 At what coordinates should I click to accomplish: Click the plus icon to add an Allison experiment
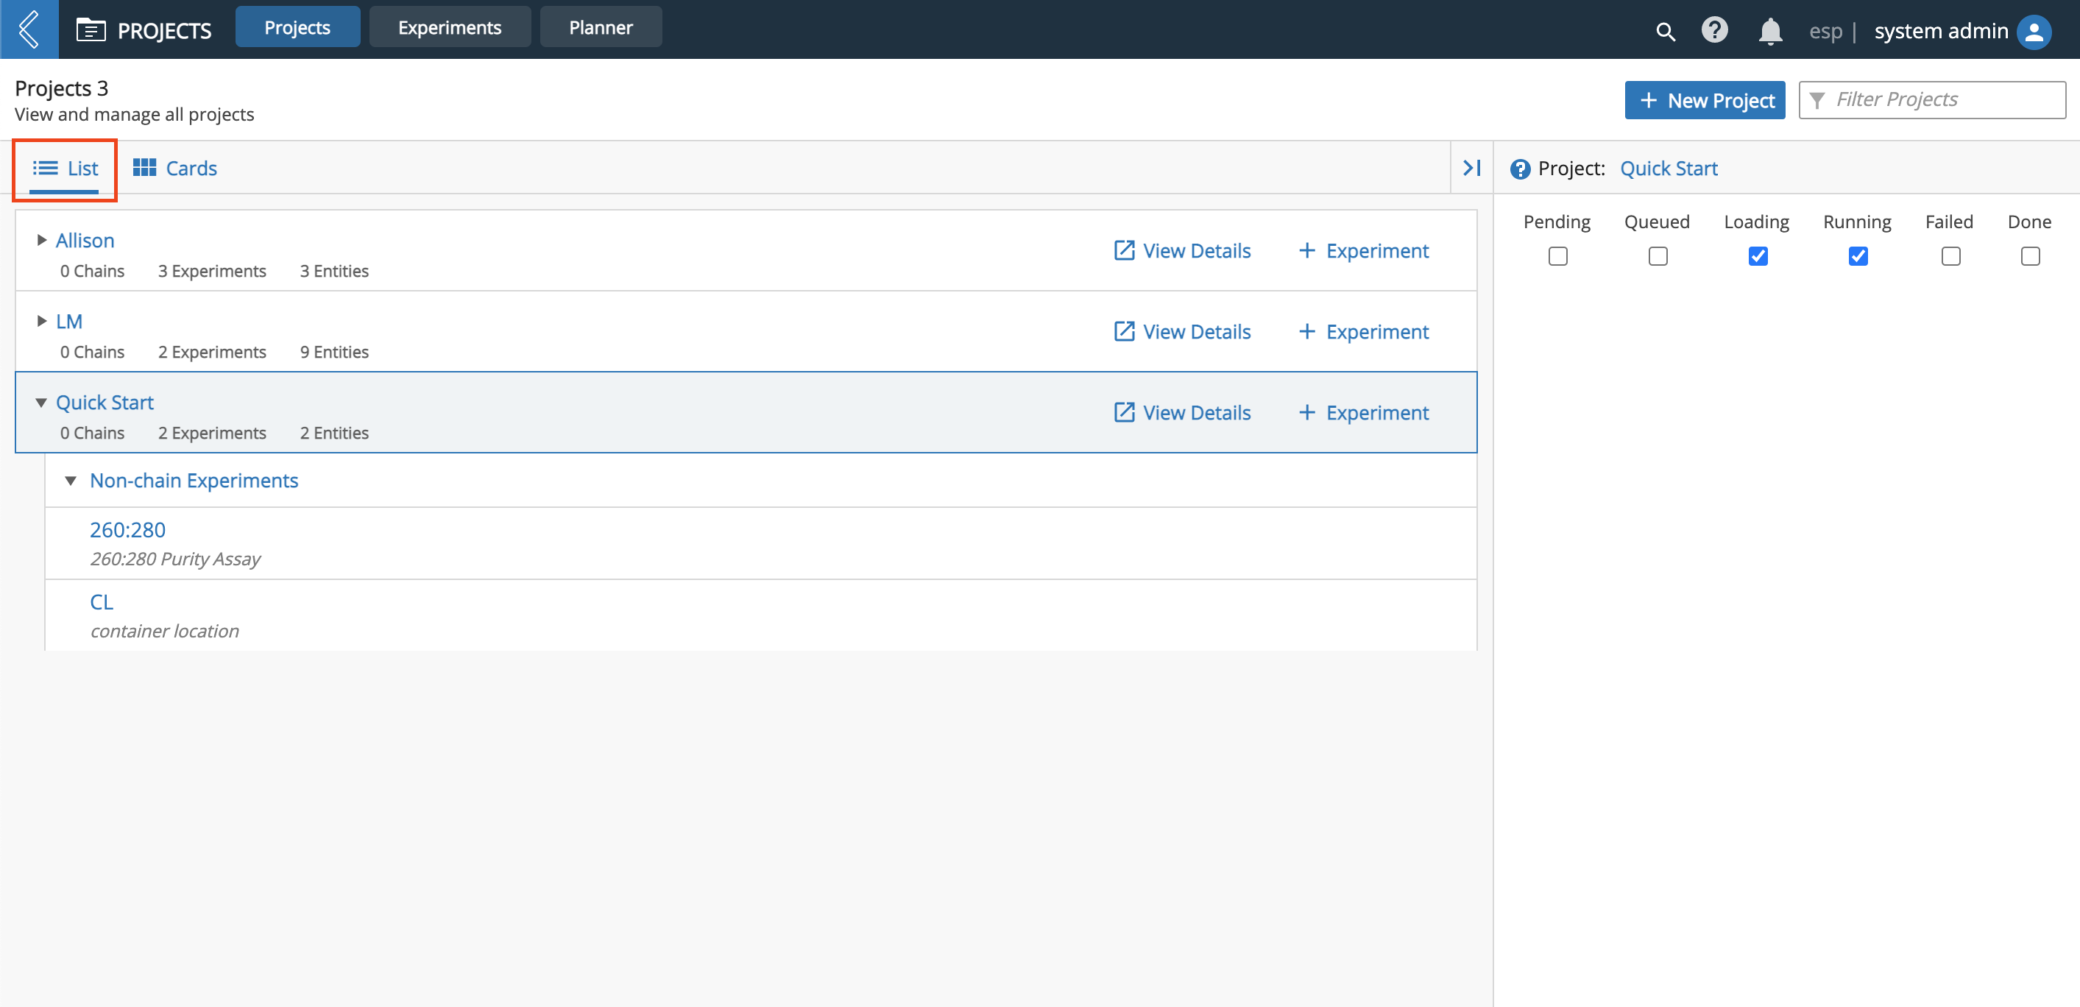1306,250
